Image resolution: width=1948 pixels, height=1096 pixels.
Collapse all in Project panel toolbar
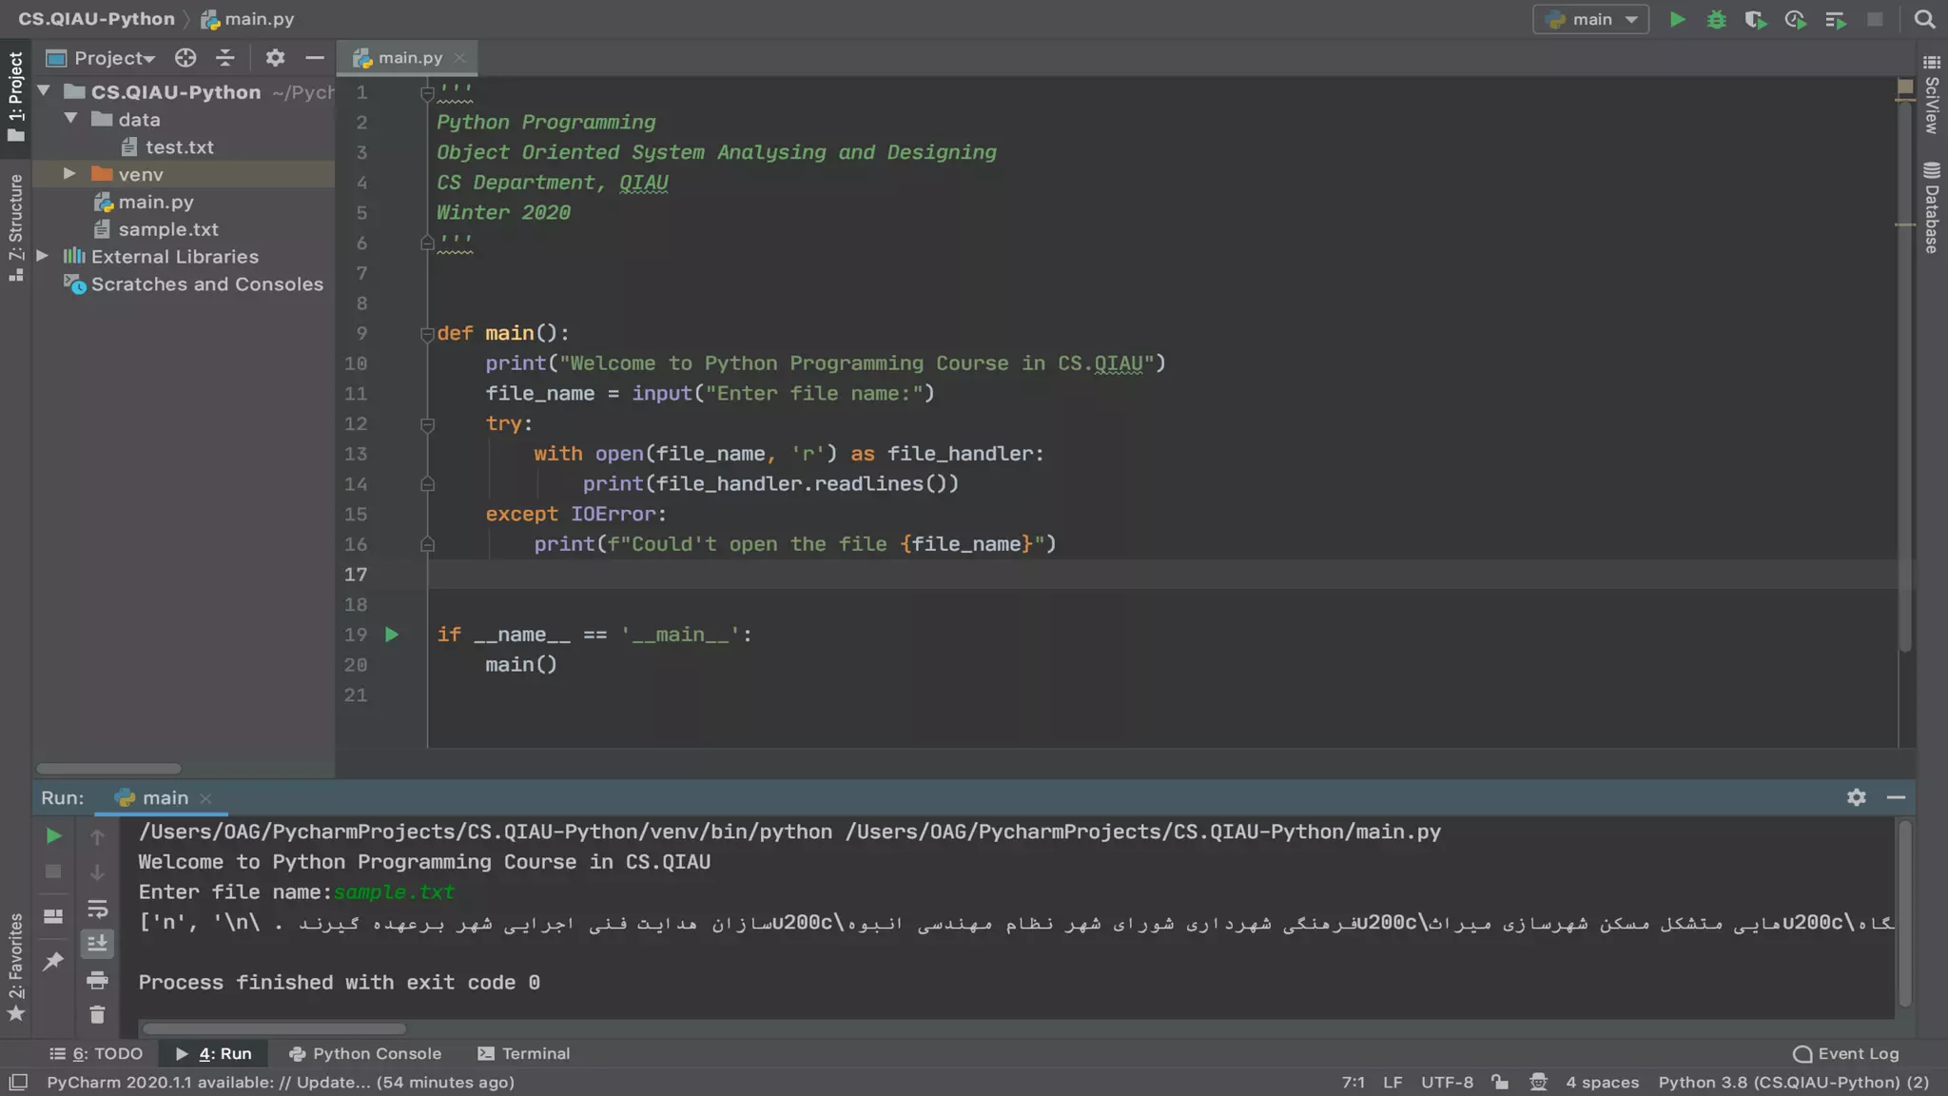(x=225, y=58)
